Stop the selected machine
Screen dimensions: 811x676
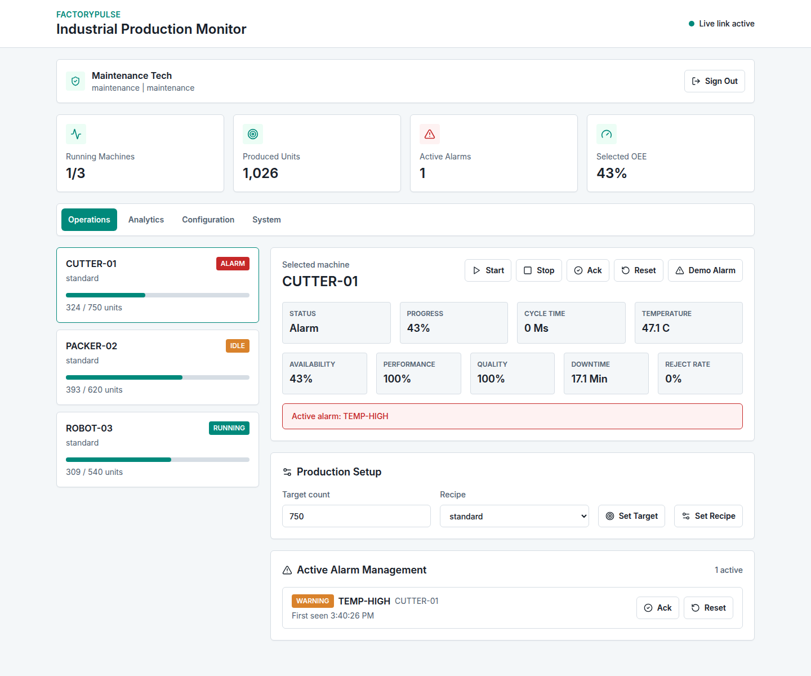tap(539, 270)
